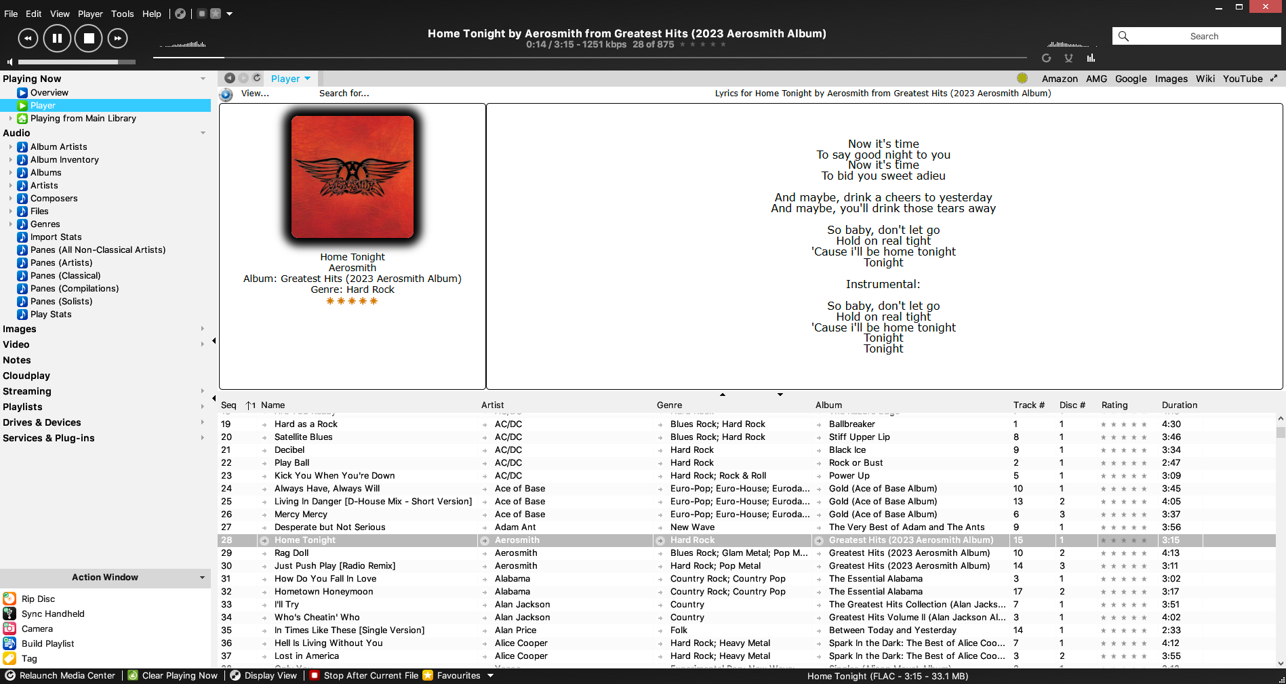This screenshot has height=684, width=1286.
Task: Click the star icon in the menu bar
Action: pos(216,14)
